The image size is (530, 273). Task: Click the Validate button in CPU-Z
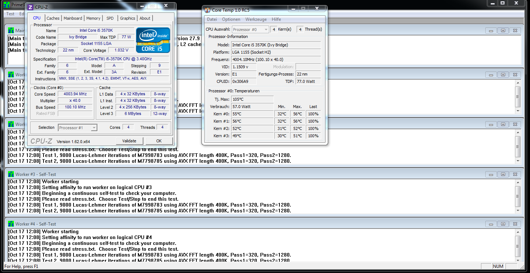(129, 141)
